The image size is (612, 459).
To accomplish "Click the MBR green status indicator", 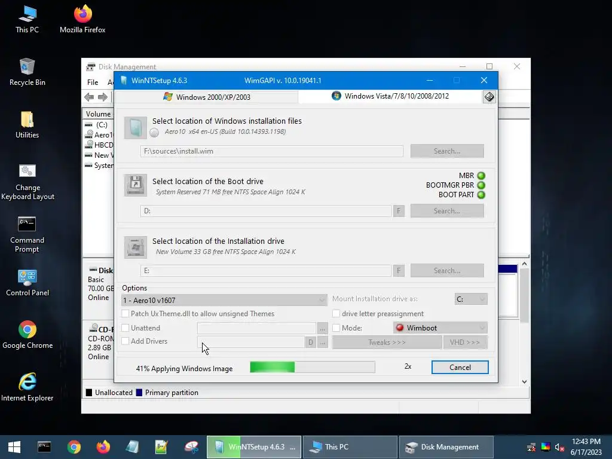I will point(481,176).
